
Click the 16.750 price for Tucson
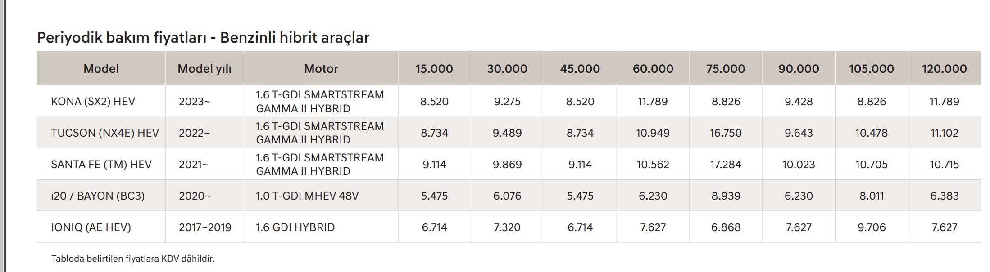(726, 133)
